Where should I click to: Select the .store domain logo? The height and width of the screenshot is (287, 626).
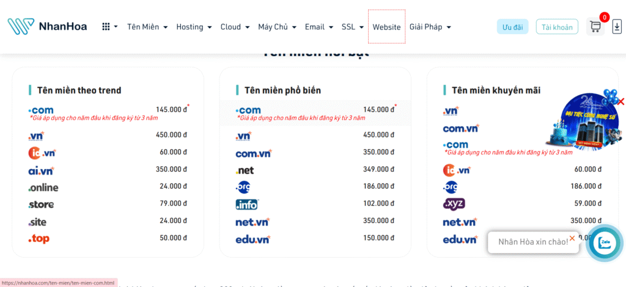point(41,205)
